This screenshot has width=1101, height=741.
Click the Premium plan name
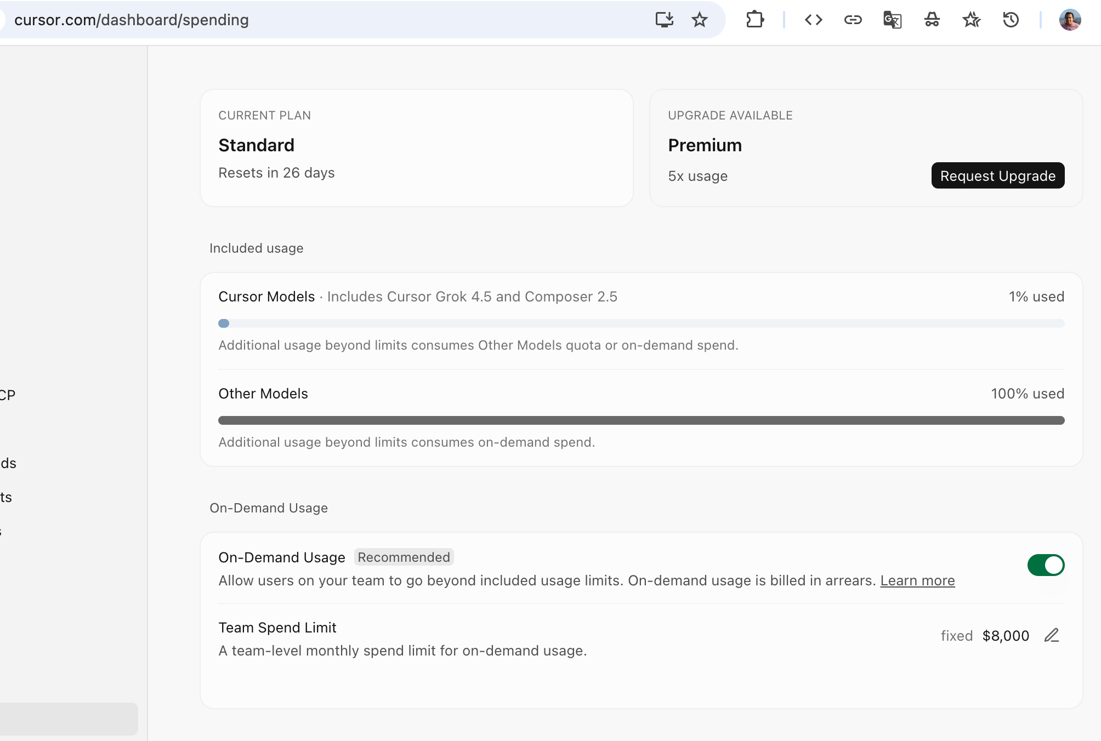705,145
